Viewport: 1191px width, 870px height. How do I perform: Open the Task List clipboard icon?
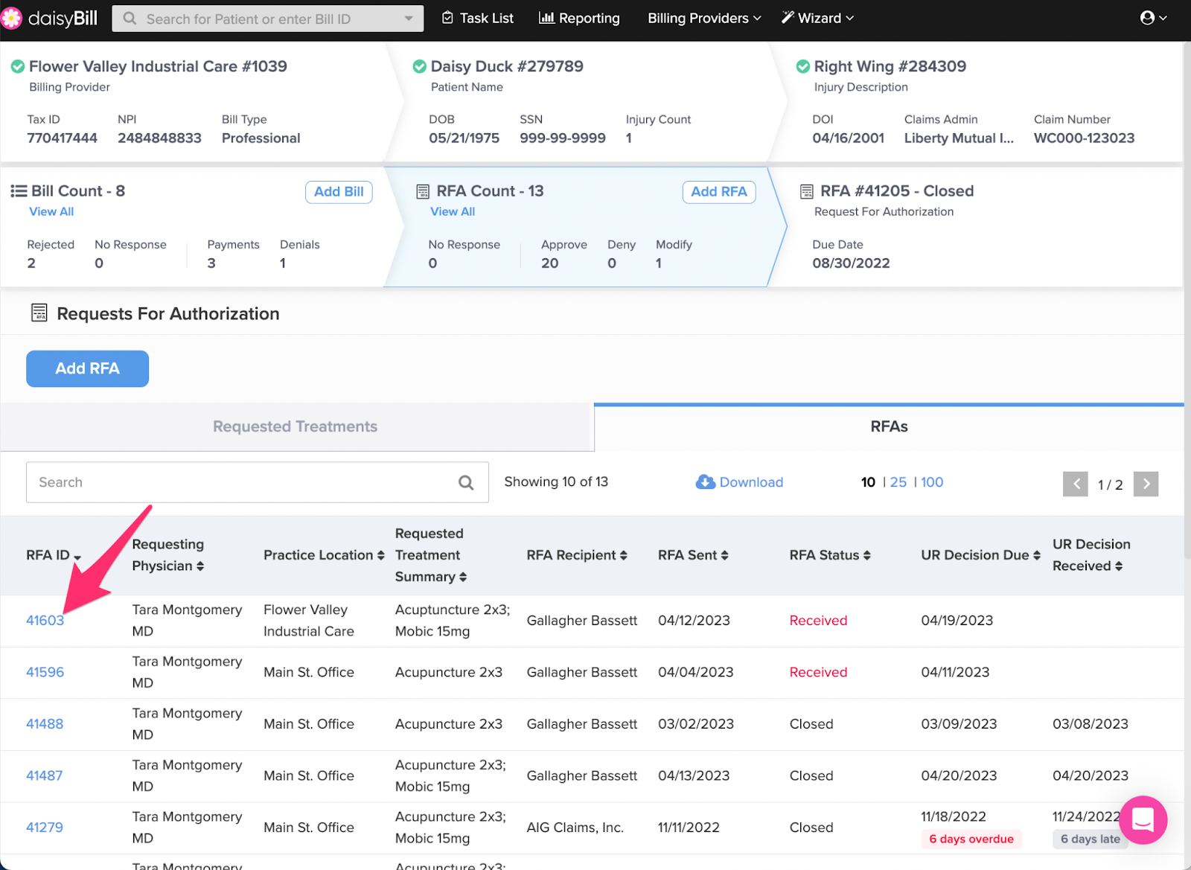point(447,18)
